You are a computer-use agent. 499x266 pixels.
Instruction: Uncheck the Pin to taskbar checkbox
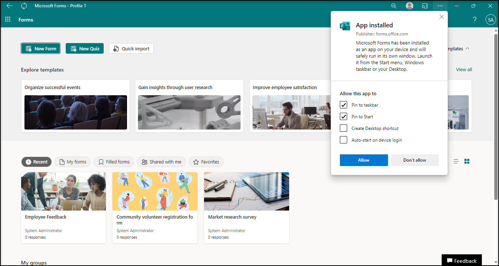(343, 105)
